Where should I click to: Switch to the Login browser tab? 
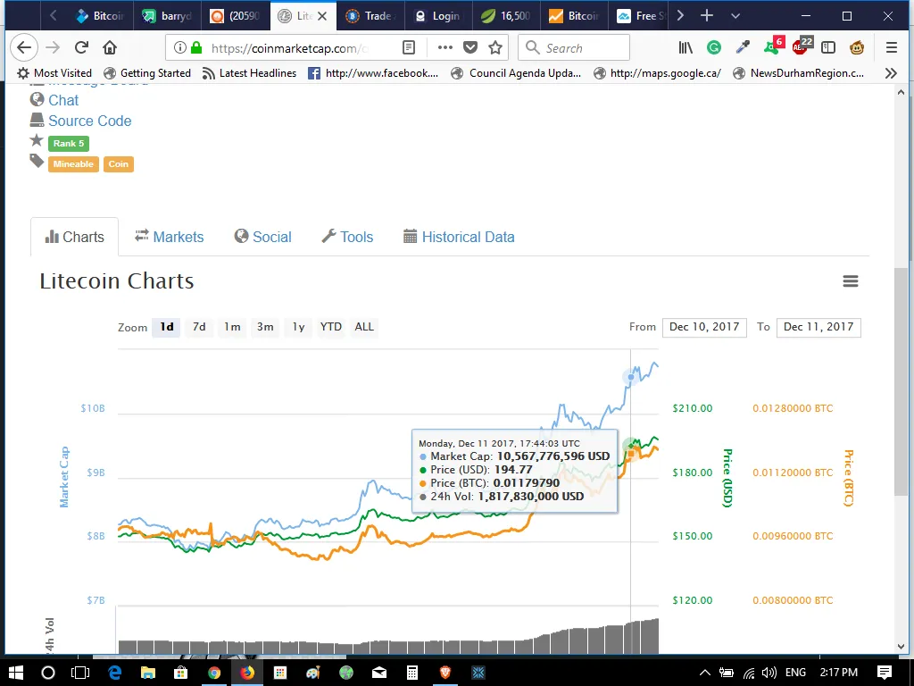coord(438,16)
